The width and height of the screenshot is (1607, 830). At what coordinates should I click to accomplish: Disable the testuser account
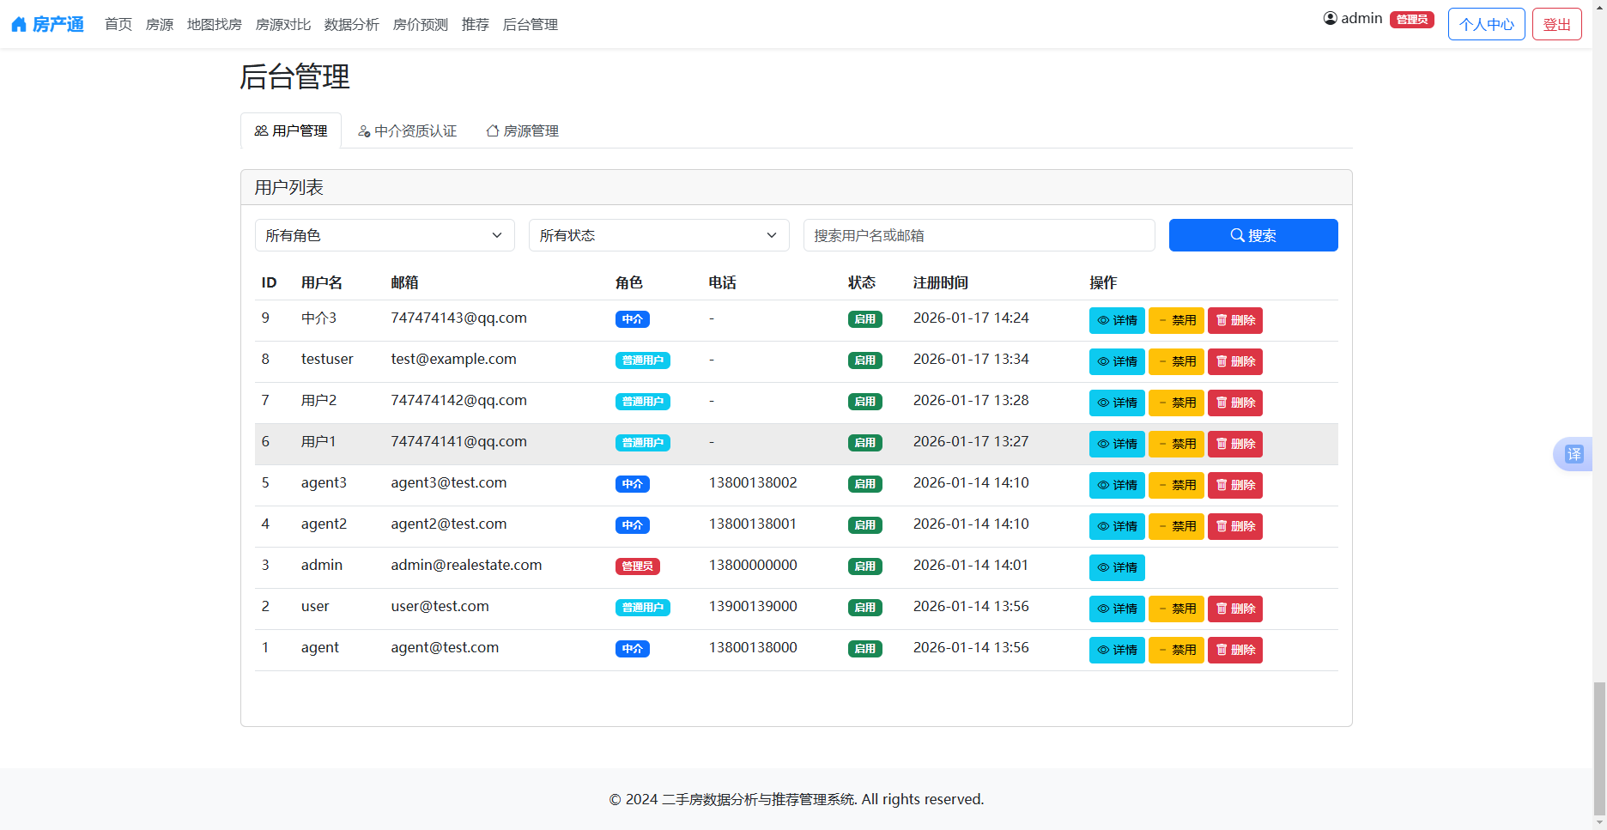point(1176,361)
